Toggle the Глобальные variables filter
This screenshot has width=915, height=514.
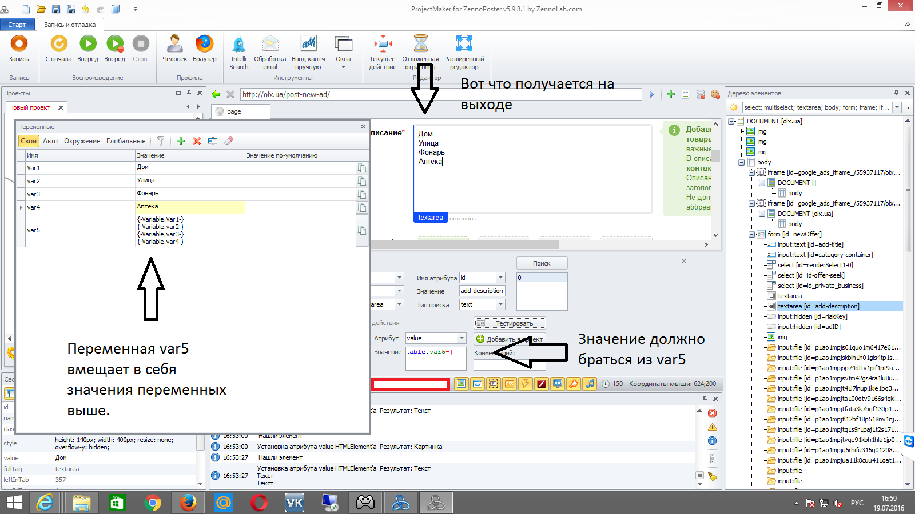pos(126,141)
